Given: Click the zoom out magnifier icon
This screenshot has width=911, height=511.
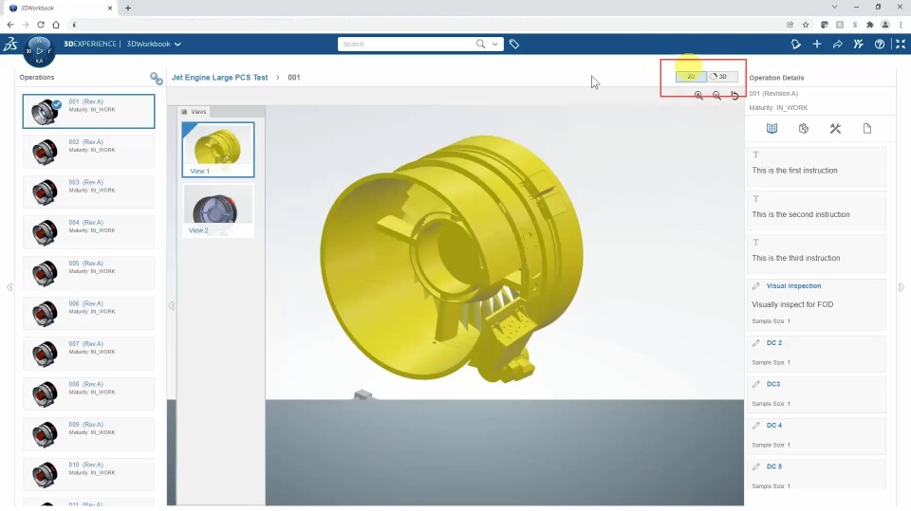Looking at the screenshot, I should click(x=717, y=95).
